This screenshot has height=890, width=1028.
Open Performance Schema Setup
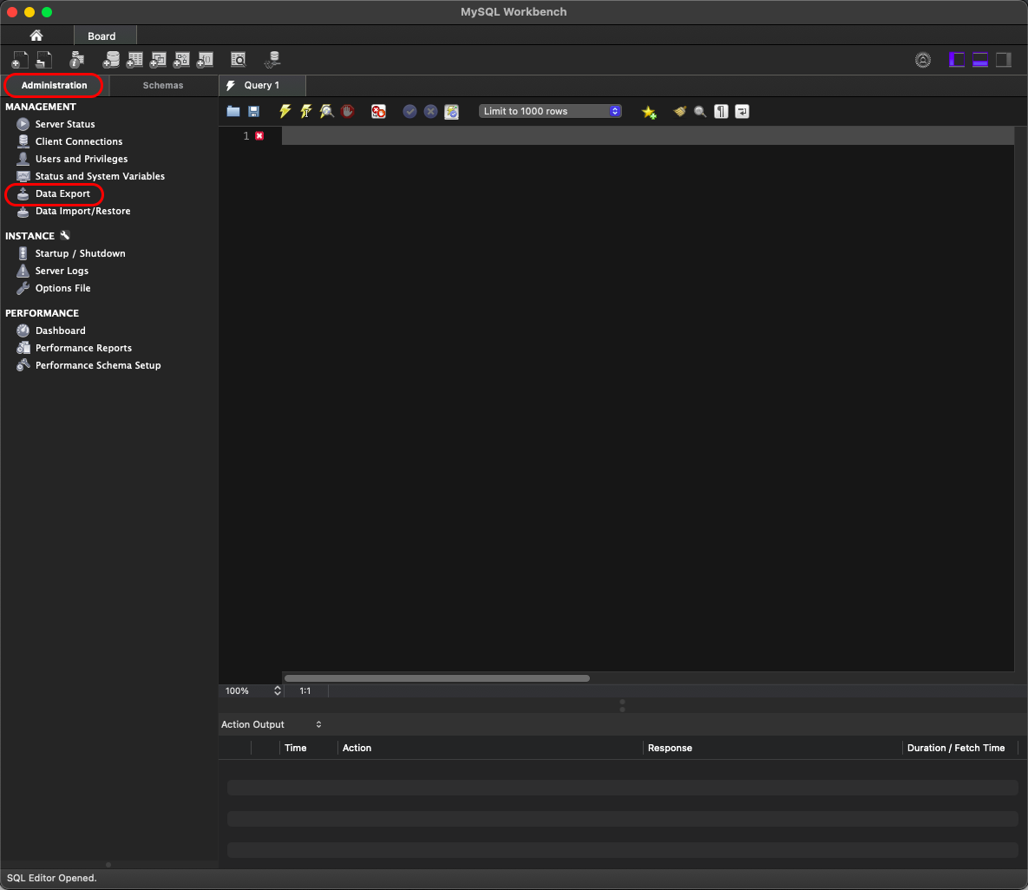pos(98,366)
